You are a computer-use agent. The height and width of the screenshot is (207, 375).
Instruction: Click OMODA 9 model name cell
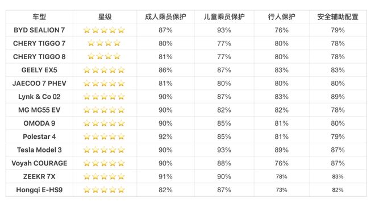39,123
